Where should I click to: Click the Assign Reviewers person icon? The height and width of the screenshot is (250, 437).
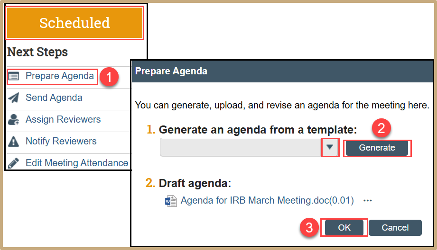14,120
